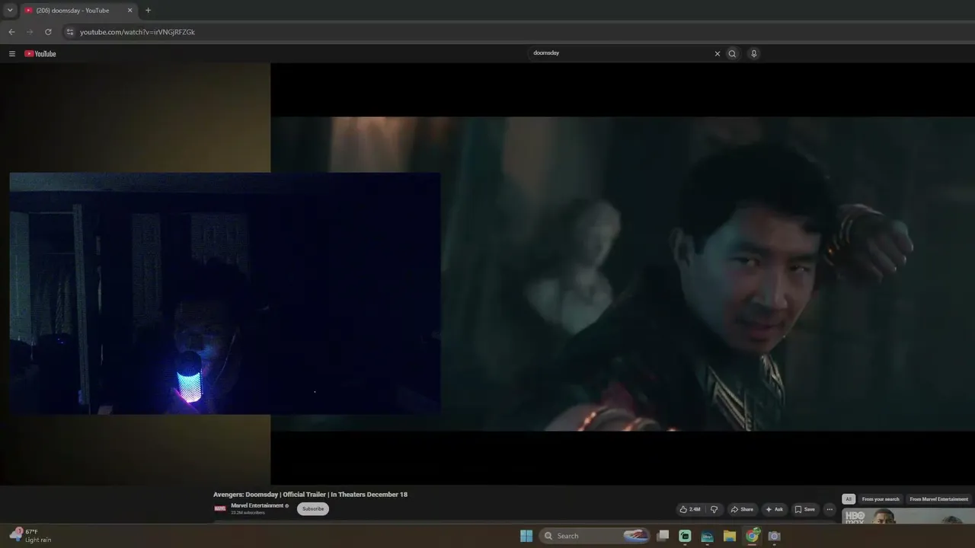Select the From Marvel Entertainment chip
975x548 pixels.
click(938, 499)
